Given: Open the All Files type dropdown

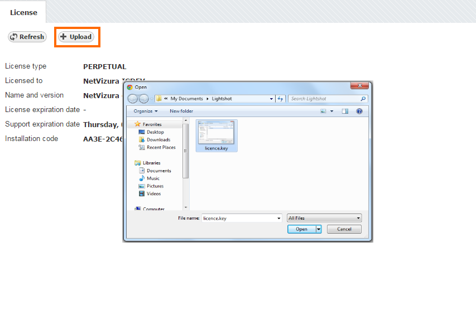Looking at the screenshot, I should 324,218.
